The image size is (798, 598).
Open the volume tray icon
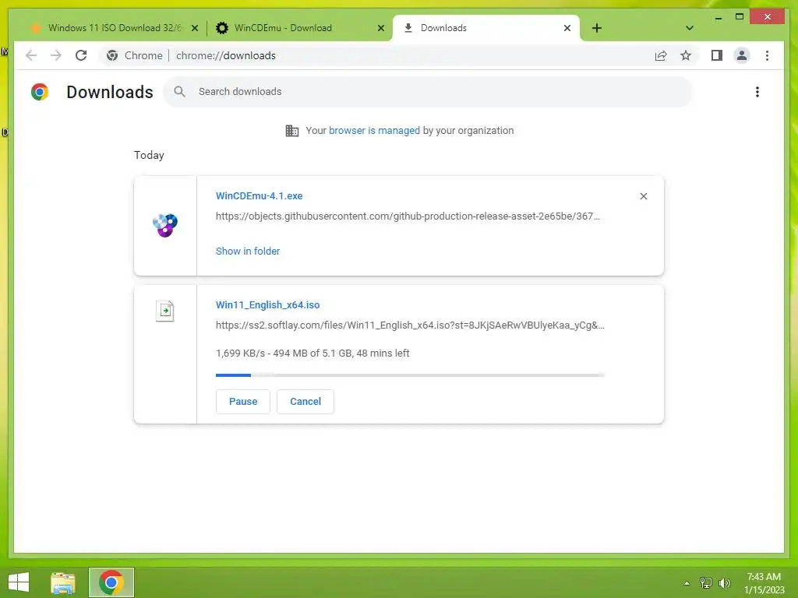[725, 583]
